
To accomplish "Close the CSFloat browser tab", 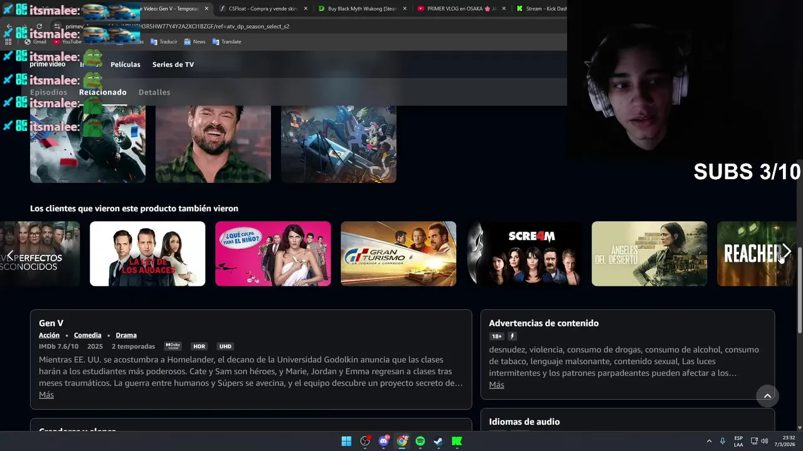I will 306,9.
